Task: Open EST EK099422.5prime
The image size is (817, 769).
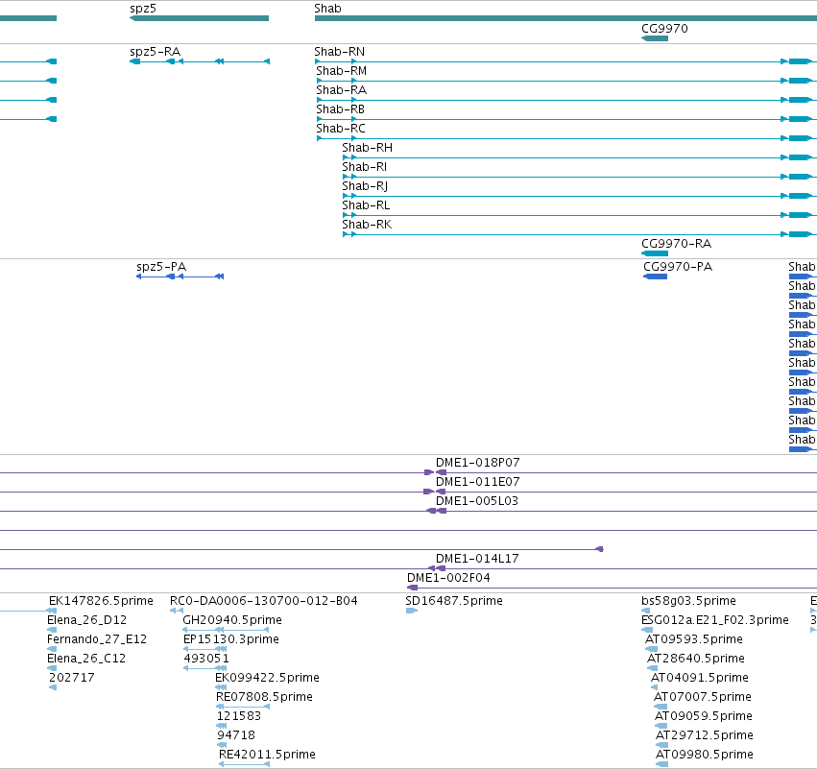Action: click(267, 678)
